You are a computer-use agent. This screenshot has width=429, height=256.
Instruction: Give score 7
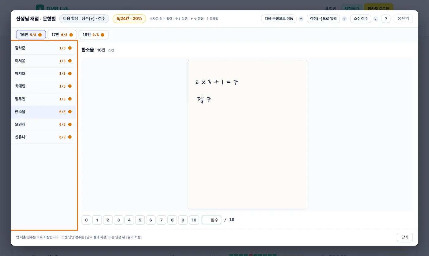coord(161,220)
